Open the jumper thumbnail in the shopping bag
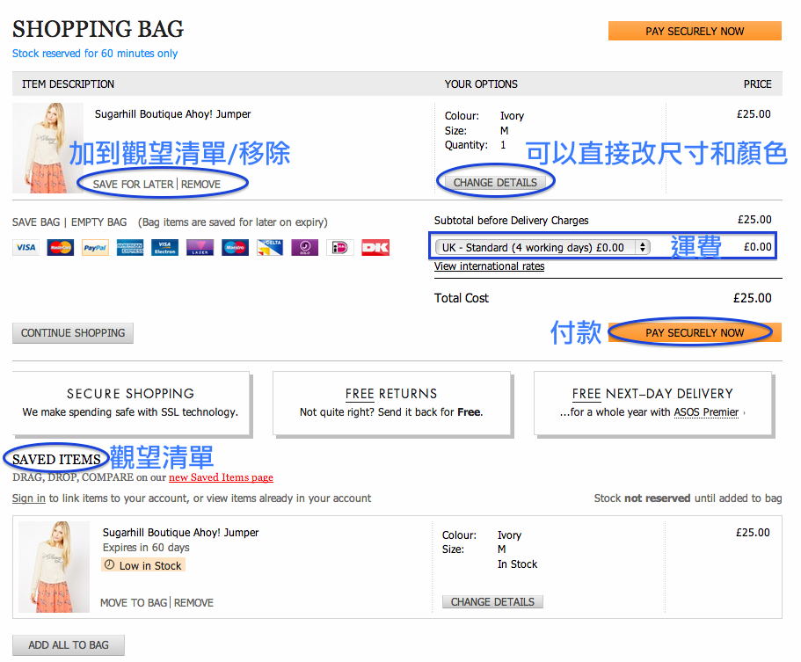Image resolution: width=801 pixels, height=662 pixels. [48, 148]
